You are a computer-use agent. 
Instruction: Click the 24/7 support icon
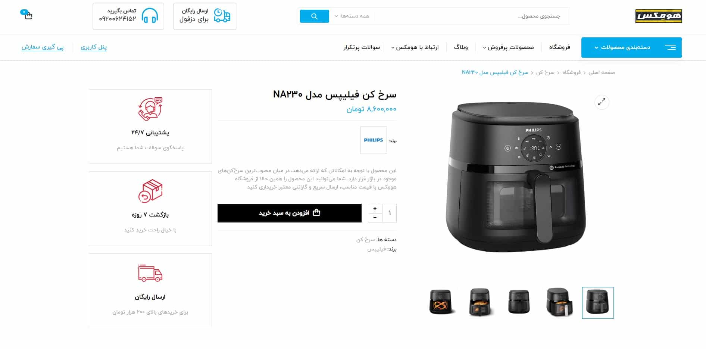click(150, 109)
